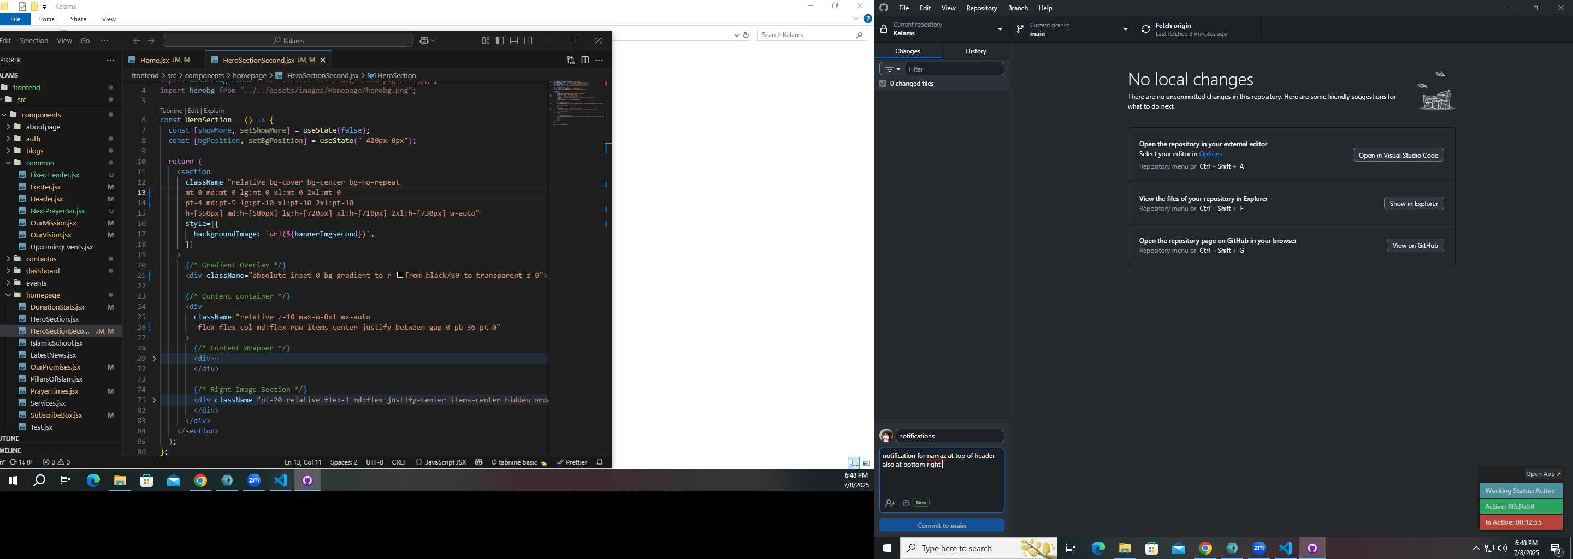This screenshot has width=1573, height=559.
Task: Click homepage in editor breadcrumb
Action: pos(249,76)
